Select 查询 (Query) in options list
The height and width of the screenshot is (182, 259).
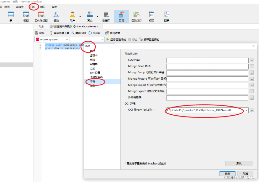click(x=92, y=60)
